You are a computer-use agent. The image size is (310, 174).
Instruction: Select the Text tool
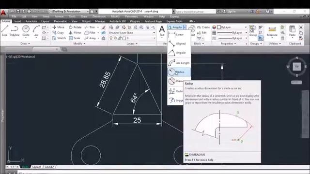tap(162, 31)
